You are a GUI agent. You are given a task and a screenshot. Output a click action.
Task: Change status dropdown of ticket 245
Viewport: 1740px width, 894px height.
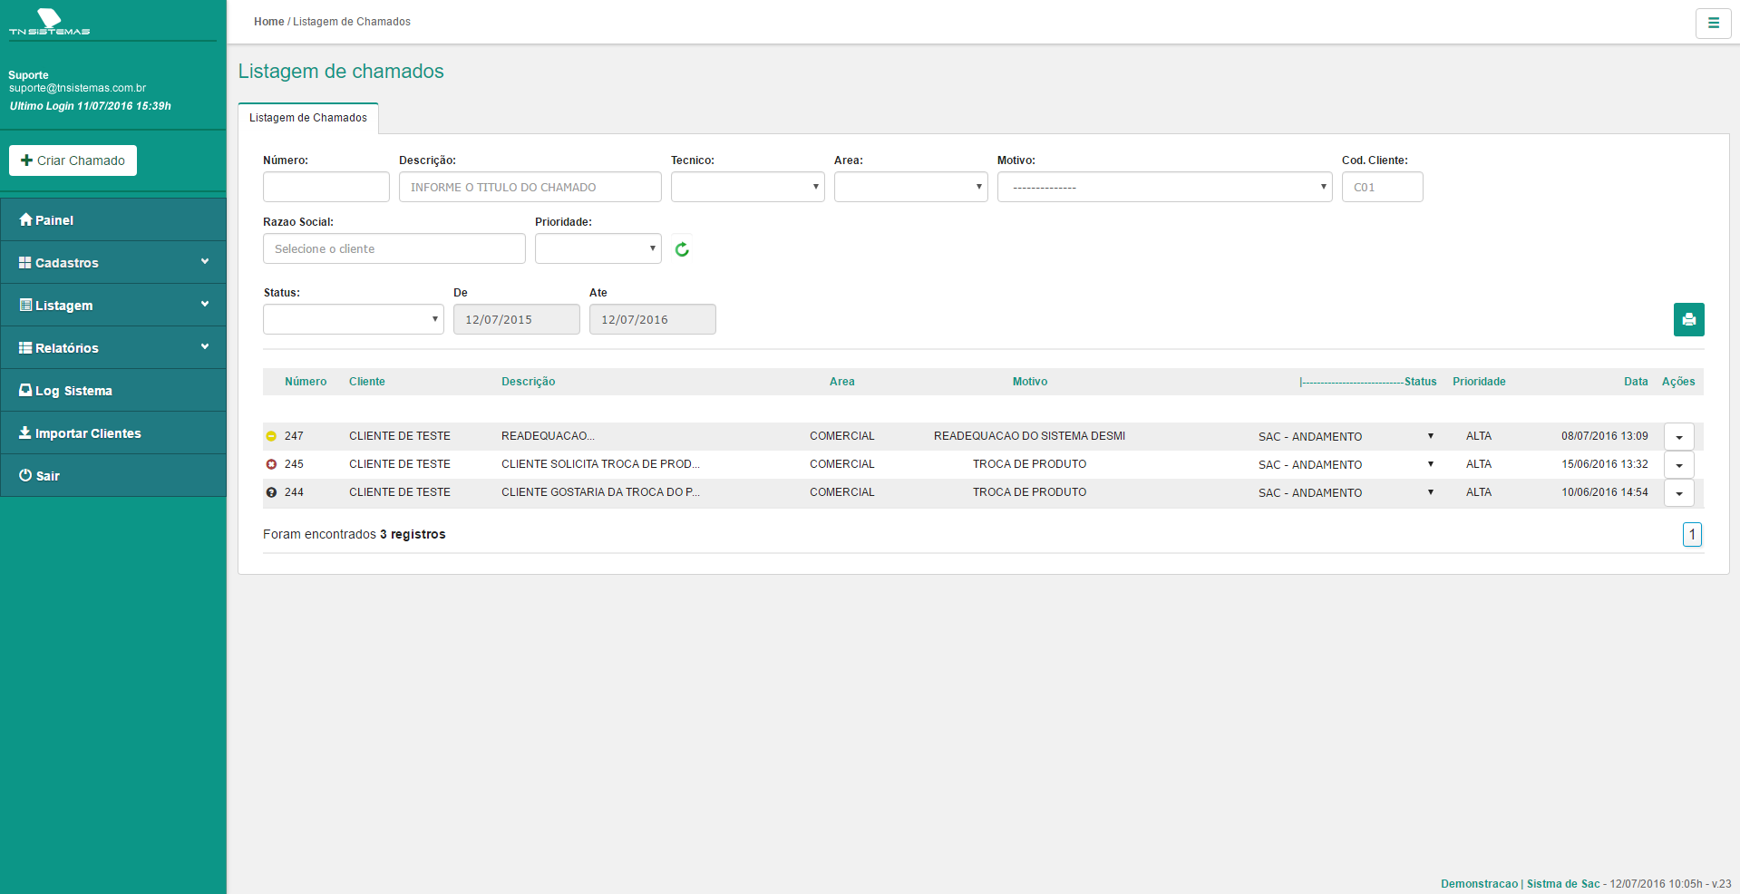coord(1345,464)
